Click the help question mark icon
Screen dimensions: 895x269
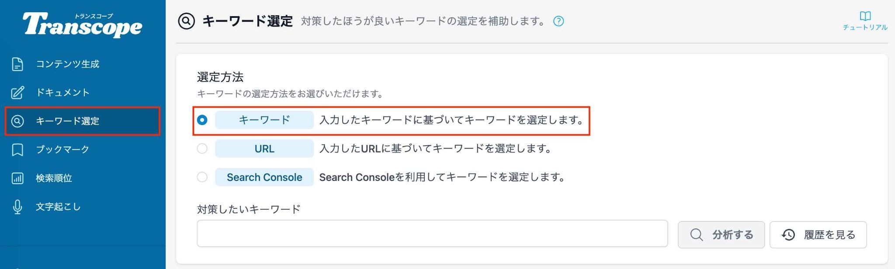click(559, 21)
